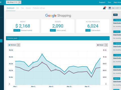Switch to the Dashboard tab

pos(11,8)
